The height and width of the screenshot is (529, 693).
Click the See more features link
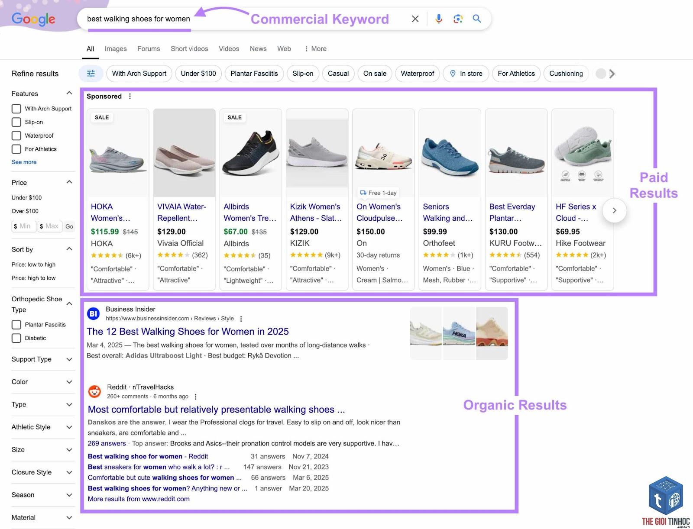(24, 162)
